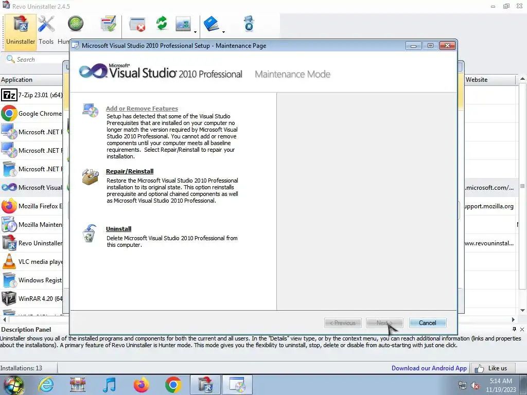Click the list vertical scrollbar down arrow
527x395 pixels.
[x=522, y=310]
